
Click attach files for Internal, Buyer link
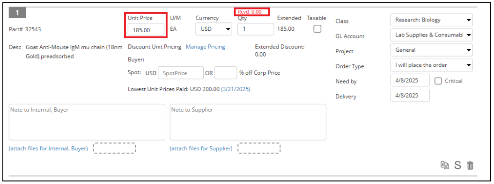coord(48,149)
